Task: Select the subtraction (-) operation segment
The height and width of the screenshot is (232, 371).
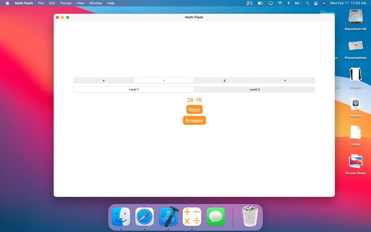Action: [164, 80]
